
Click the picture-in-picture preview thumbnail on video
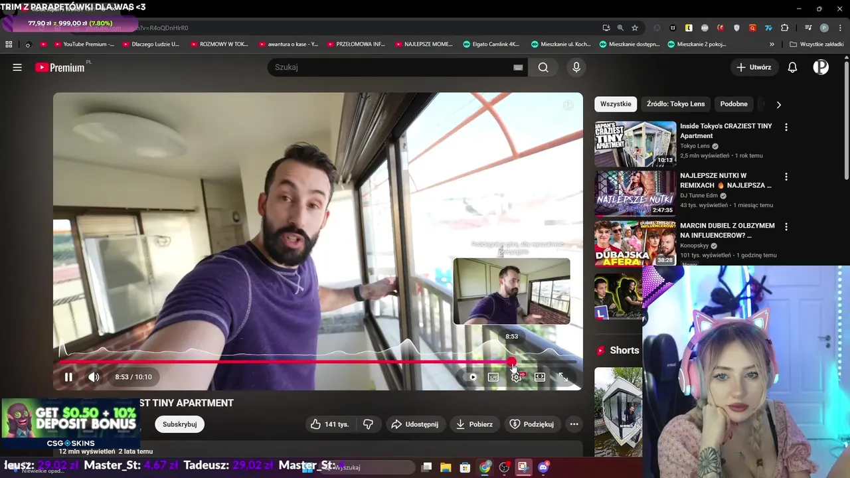point(511,291)
